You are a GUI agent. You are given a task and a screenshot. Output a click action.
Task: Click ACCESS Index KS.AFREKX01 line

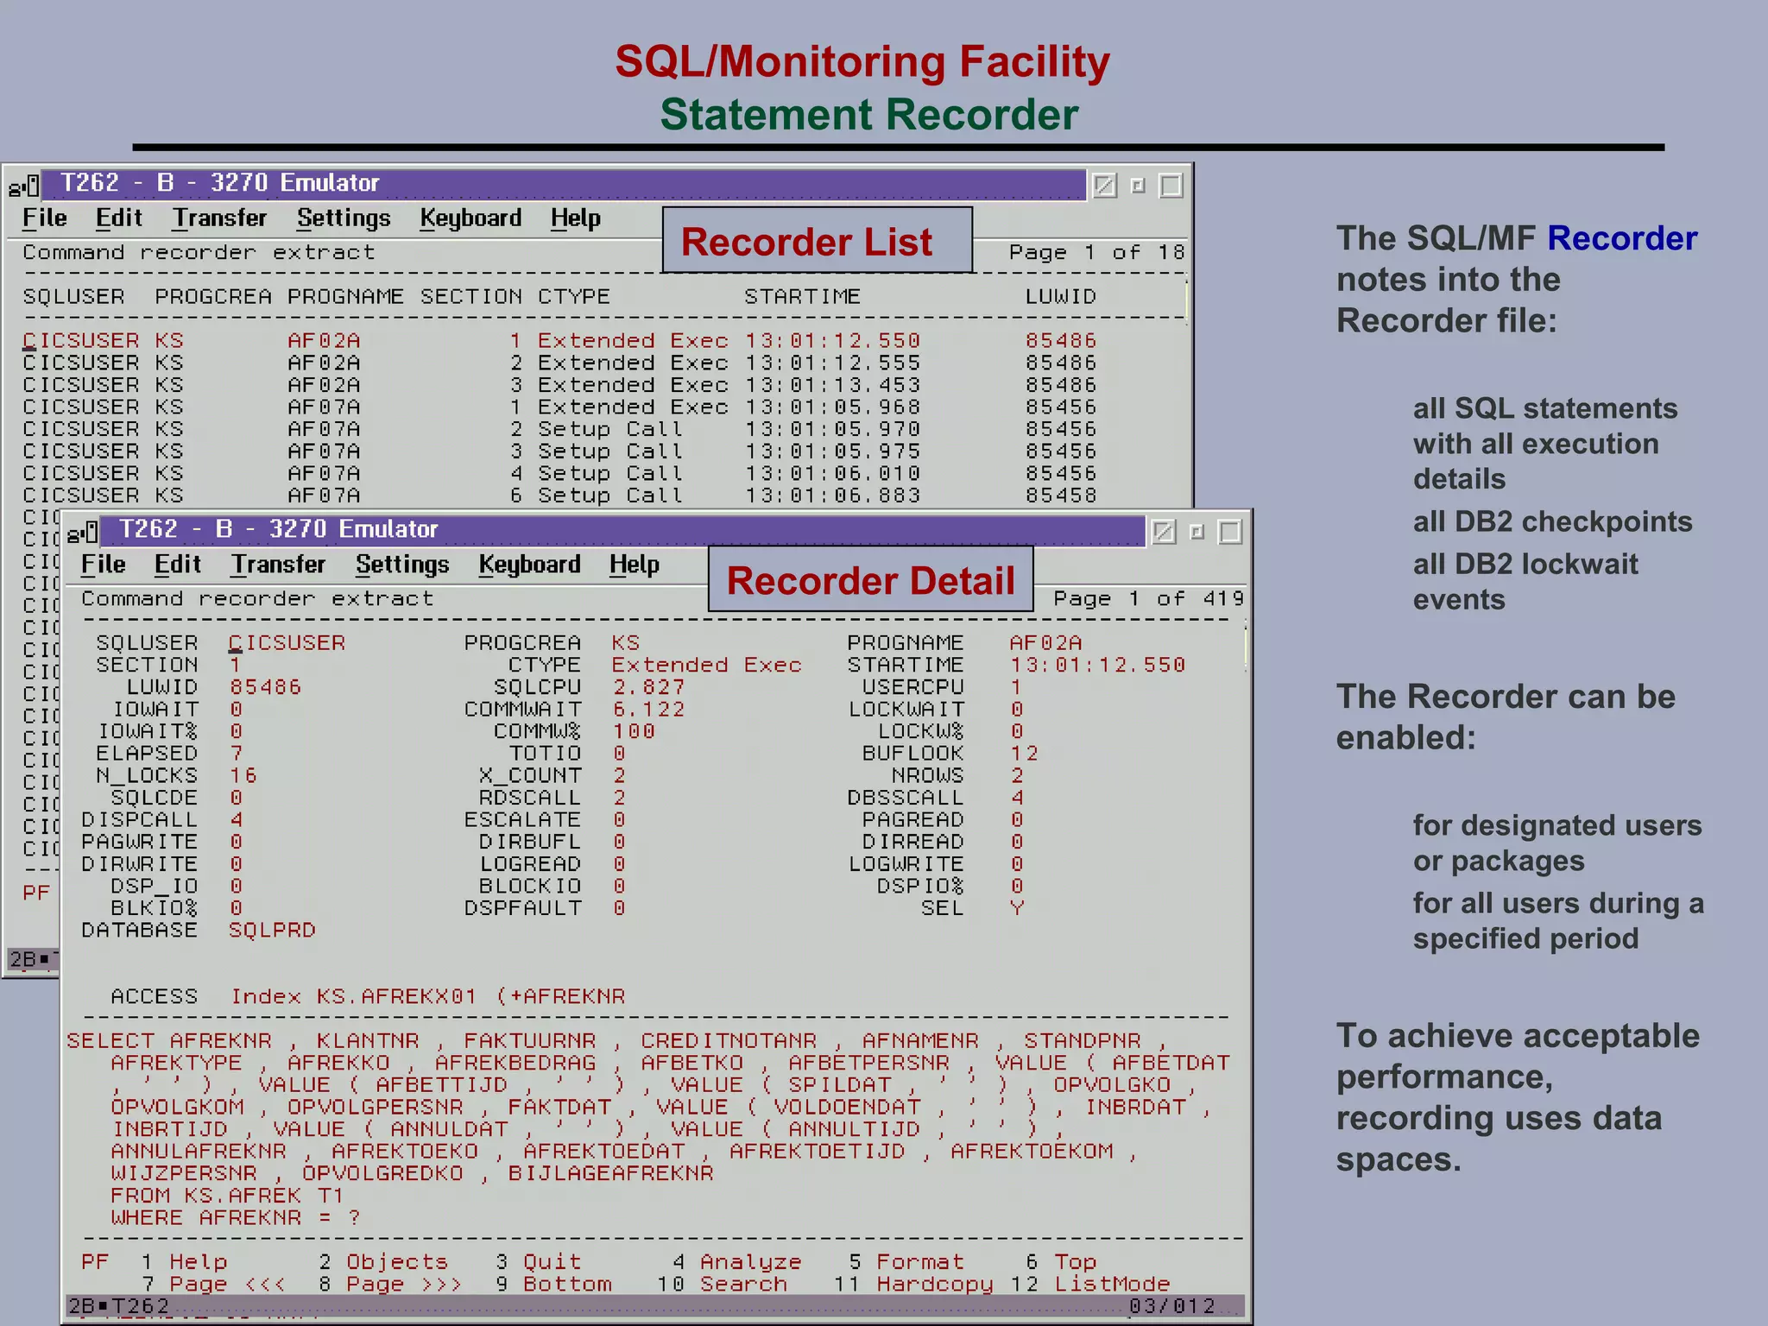tap(368, 996)
